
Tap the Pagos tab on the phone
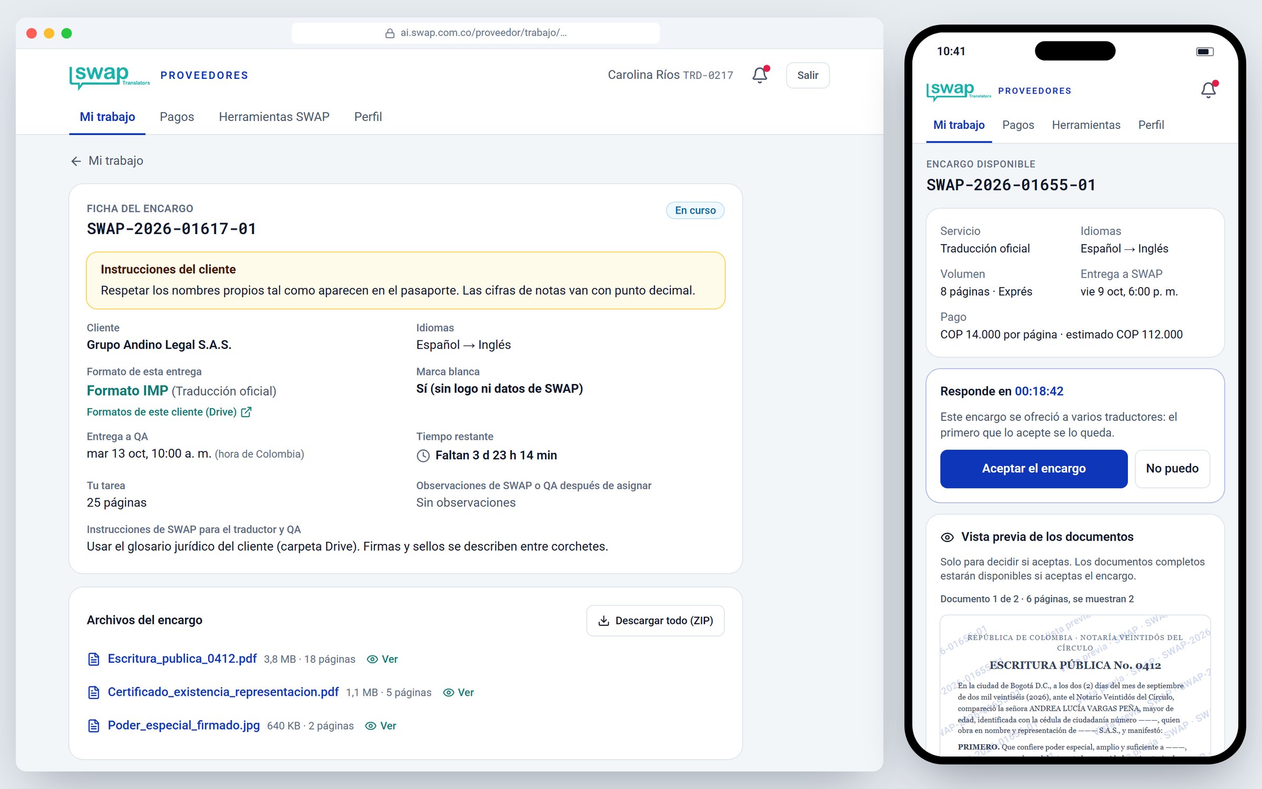(x=1018, y=125)
